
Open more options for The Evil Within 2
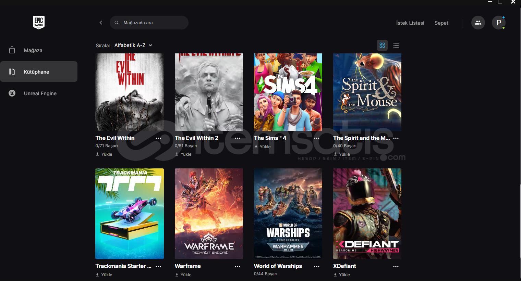click(x=238, y=138)
